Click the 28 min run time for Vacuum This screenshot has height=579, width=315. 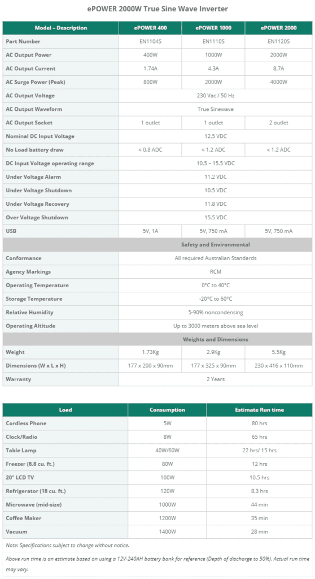259,532
